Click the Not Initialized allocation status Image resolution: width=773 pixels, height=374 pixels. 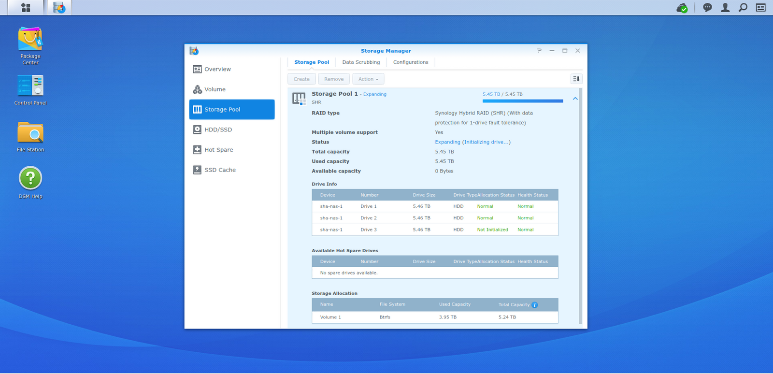coord(492,230)
